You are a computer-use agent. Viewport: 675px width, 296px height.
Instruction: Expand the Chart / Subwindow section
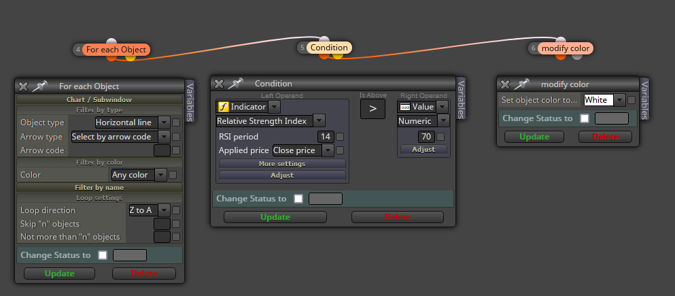click(x=99, y=99)
